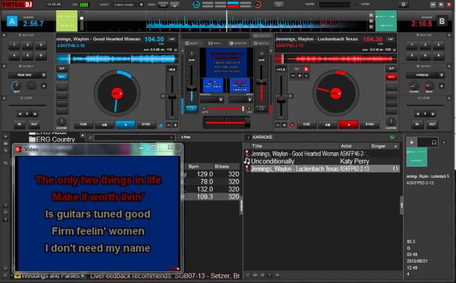Click the Title column header in Karaoke list
Screen dimensions: 456x283
[x=257, y=146]
